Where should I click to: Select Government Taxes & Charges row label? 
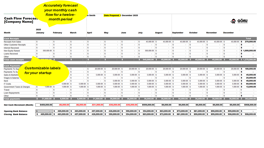point(17,87)
